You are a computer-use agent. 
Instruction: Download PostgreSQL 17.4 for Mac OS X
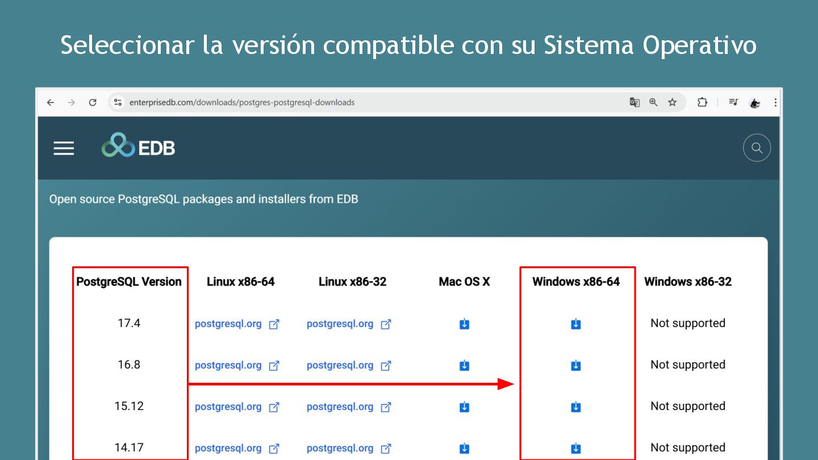464,324
